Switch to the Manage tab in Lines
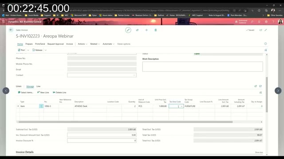 pos(30,87)
